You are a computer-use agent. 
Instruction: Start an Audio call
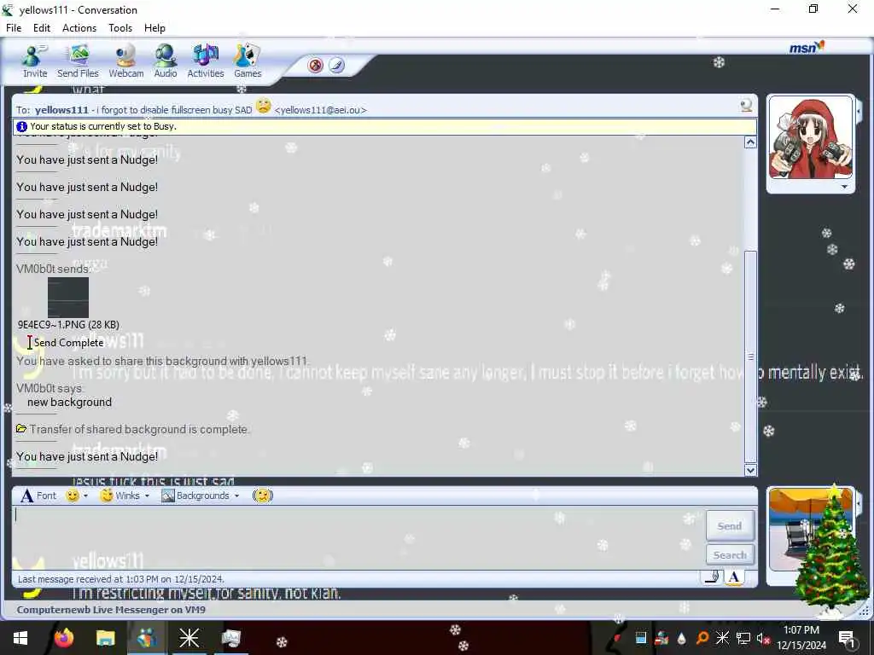(x=166, y=61)
